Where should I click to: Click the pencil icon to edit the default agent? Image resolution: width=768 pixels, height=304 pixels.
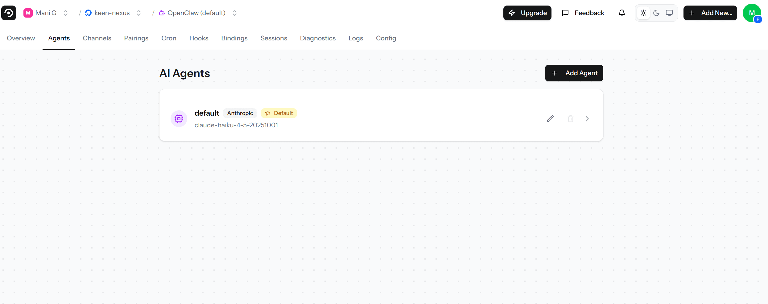point(550,119)
